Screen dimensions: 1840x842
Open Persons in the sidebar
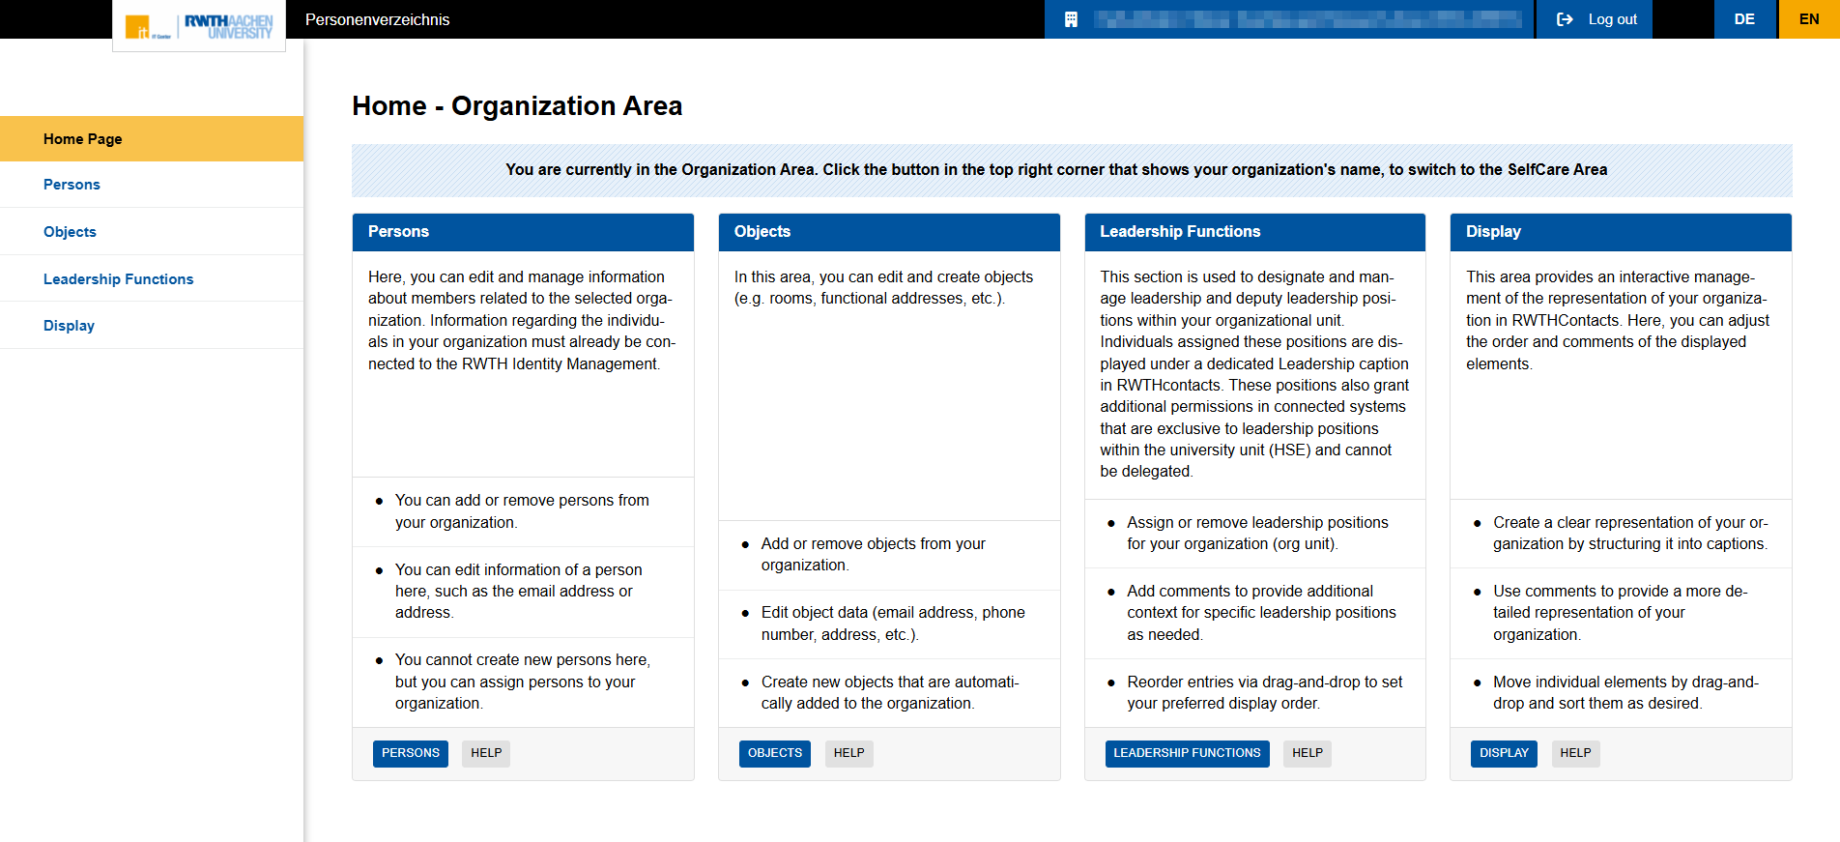point(152,185)
